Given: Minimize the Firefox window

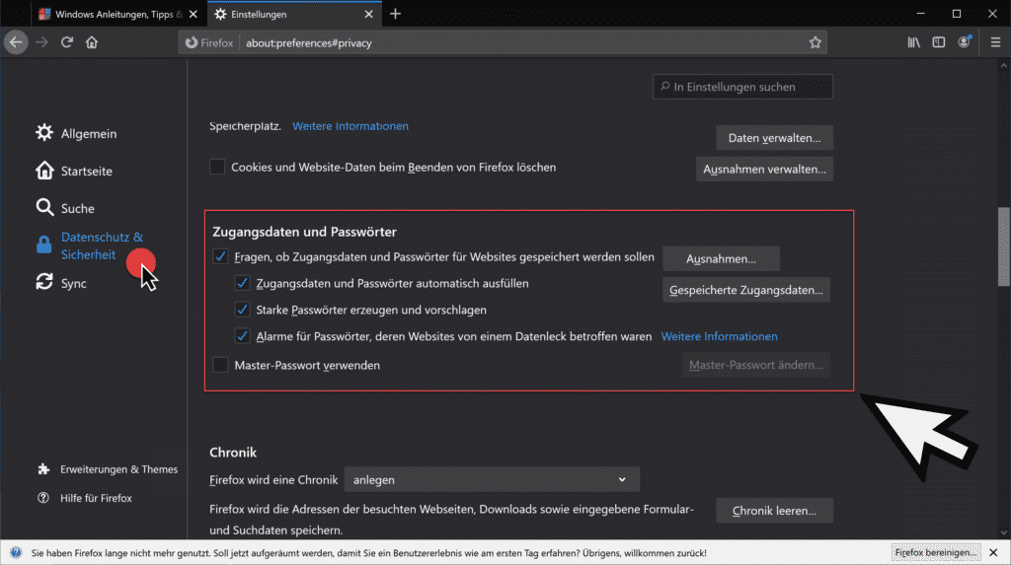Looking at the screenshot, I should [921, 14].
